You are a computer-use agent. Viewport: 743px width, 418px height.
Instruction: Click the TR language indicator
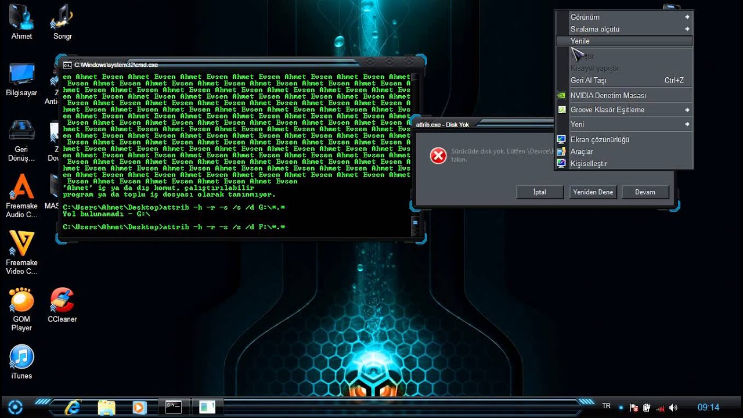click(x=607, y=406)
